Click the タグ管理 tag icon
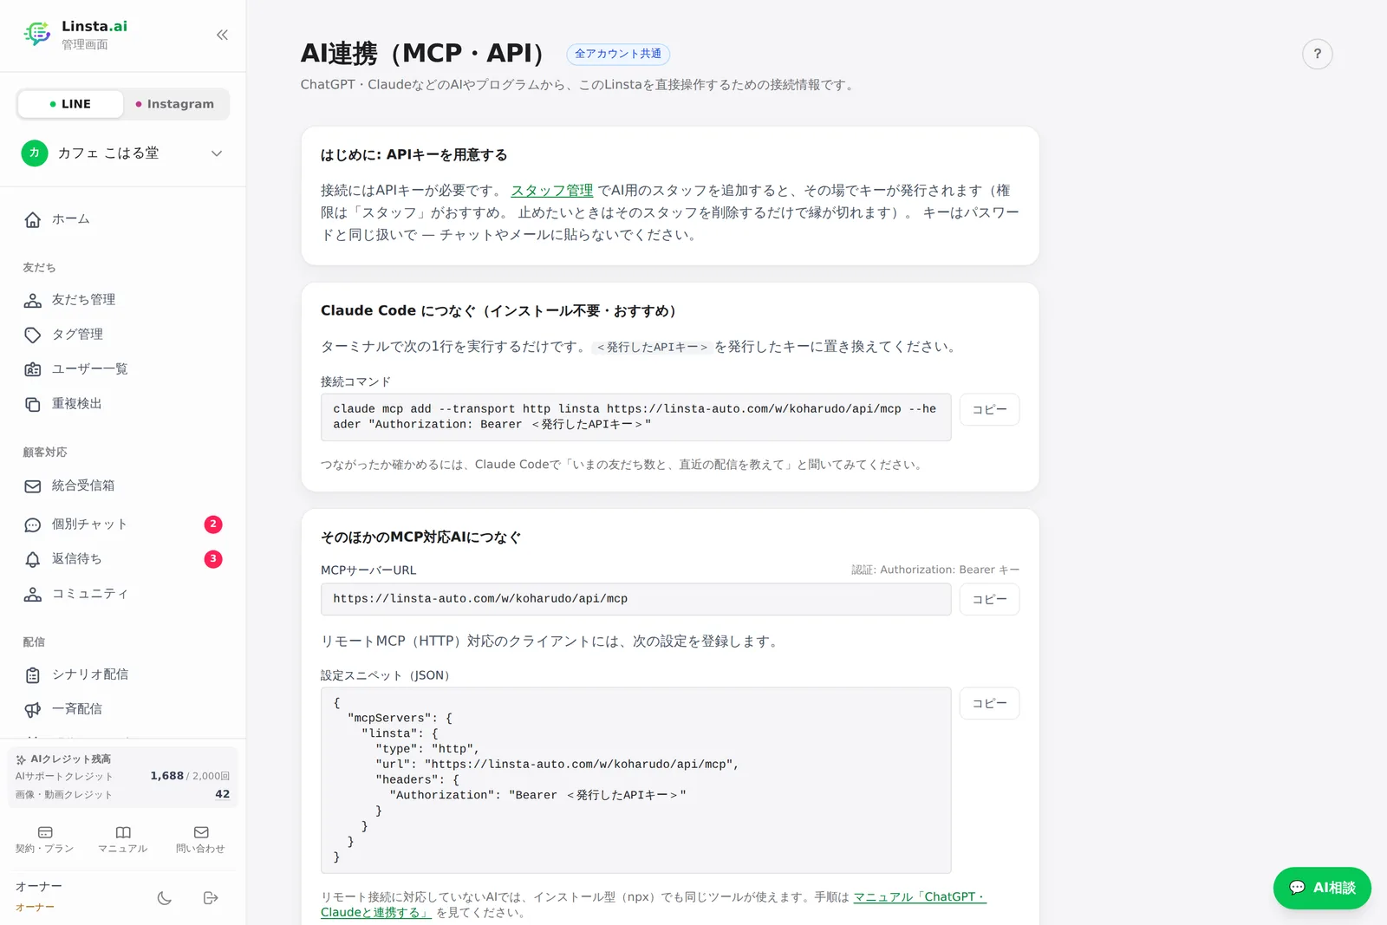This screenshot has width=1387, height=925. pos(33,335)
